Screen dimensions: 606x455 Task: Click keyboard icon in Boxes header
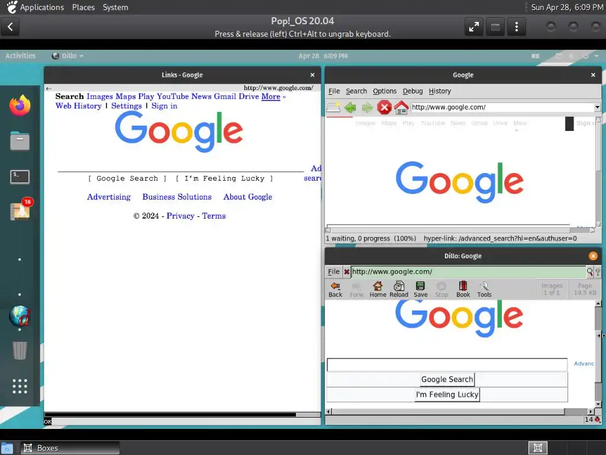tap(495, 27)
